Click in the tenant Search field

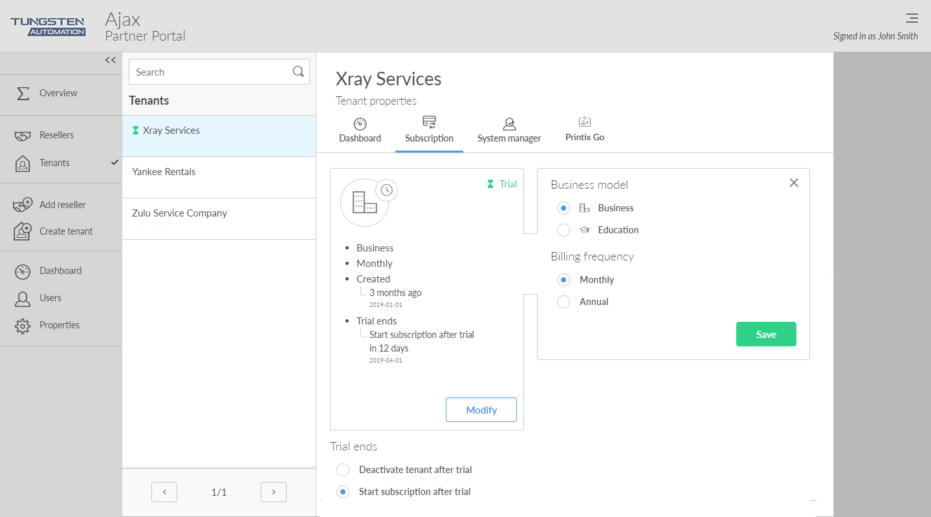(x=210, y=72)
